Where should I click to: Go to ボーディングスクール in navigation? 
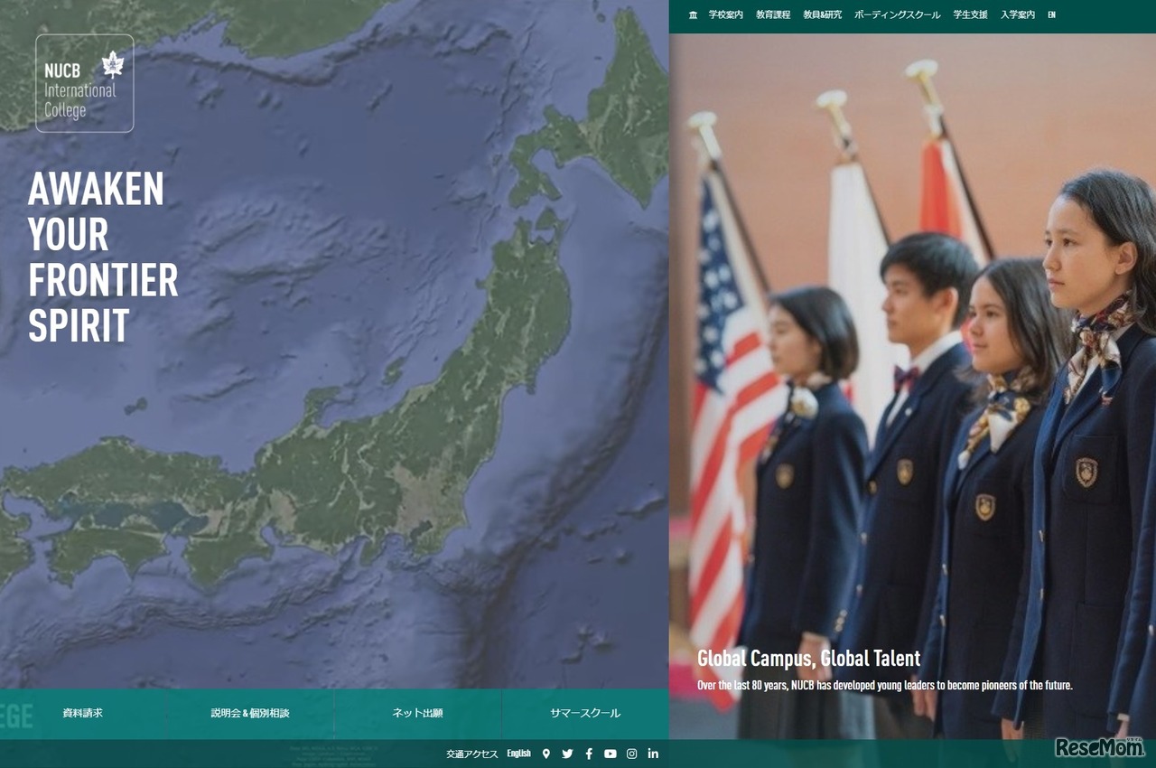(x=897, y=15)
